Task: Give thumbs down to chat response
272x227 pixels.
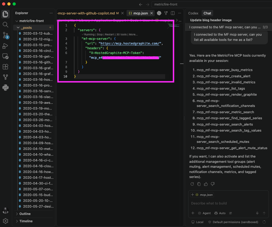Action: pos(213,184)
